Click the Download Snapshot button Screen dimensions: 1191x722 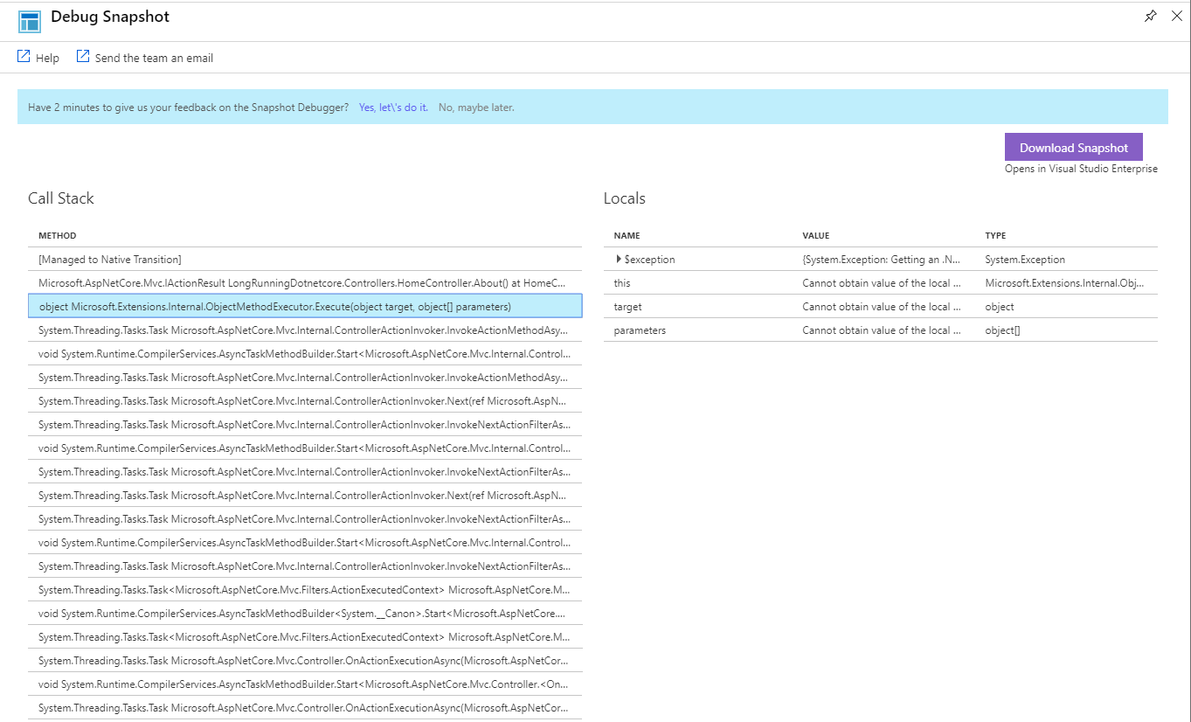pos(1073,147)
